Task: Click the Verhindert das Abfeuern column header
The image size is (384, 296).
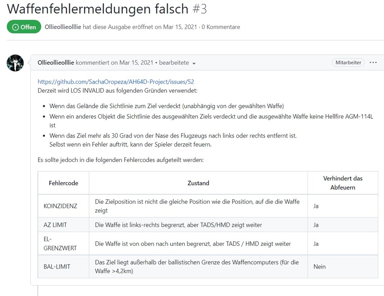Action: [x=343, y=183]
